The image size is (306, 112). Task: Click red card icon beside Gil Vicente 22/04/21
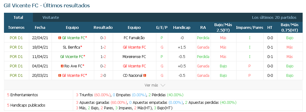coord(60,38)
